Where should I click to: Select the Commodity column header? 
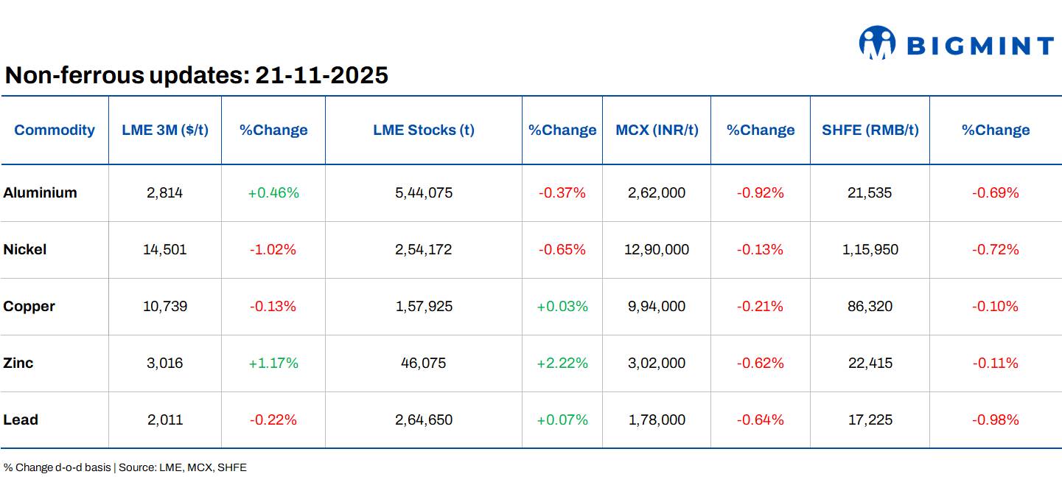54,130
